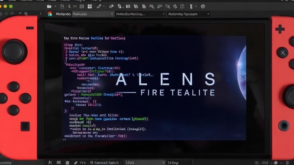Click the filled square icon in bottom bar
This screenshot has height=165, width=294.
[x=67, y=163]
